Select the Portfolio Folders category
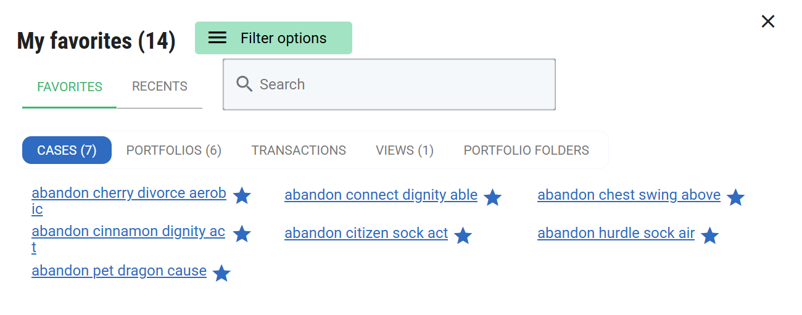The image size is (802, 315). click(x=526, y=150)
